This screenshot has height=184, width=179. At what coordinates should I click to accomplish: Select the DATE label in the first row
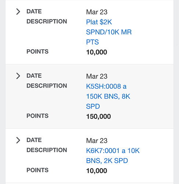[34, 11]
